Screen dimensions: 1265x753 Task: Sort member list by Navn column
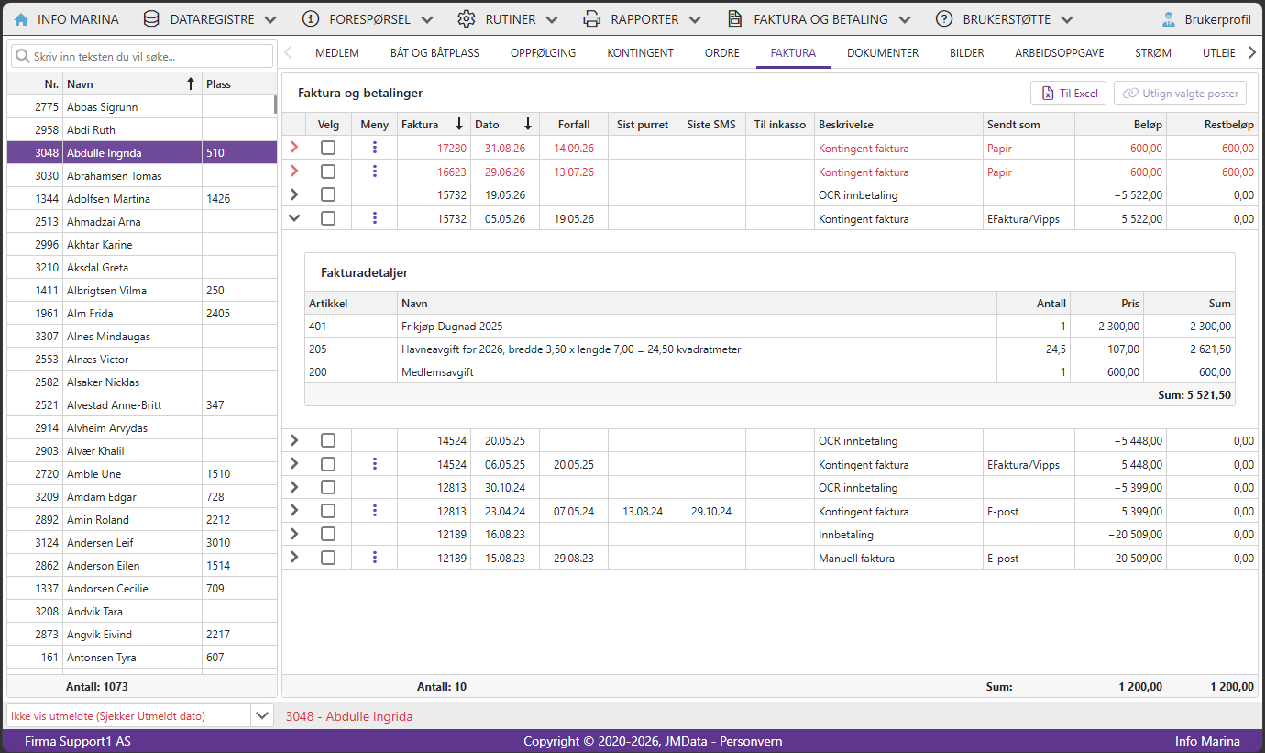pyautogui.click(x=132, y=83)
